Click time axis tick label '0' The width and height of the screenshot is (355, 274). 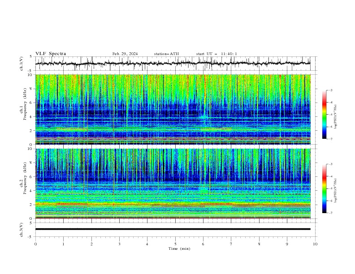point(35,244)
